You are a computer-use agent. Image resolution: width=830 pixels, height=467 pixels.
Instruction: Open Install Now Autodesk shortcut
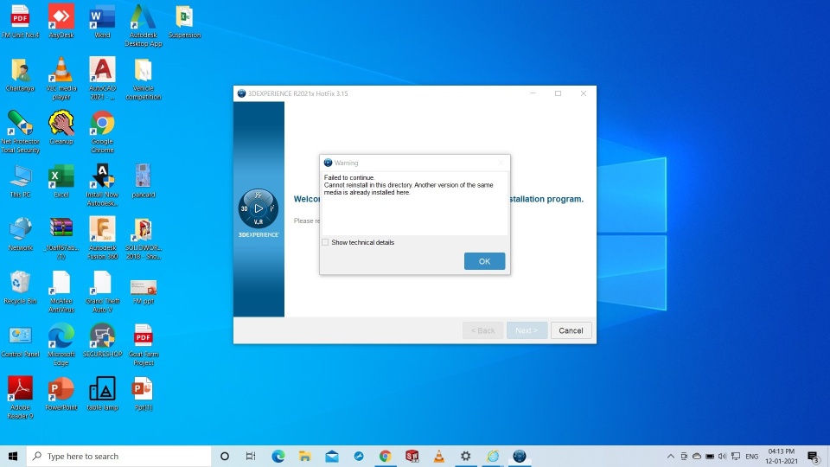[x=102, y=185]
